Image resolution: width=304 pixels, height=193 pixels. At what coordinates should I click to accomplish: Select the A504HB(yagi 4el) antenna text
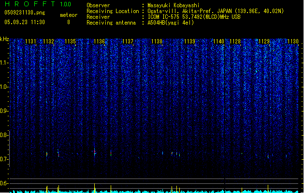point(171,23)
